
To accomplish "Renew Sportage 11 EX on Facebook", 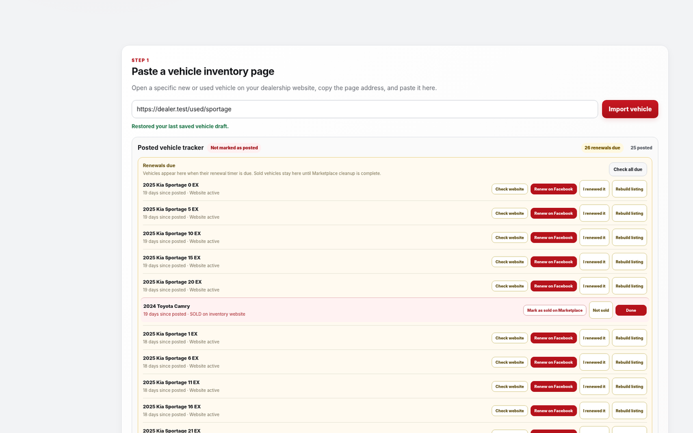I will point(553,387).
